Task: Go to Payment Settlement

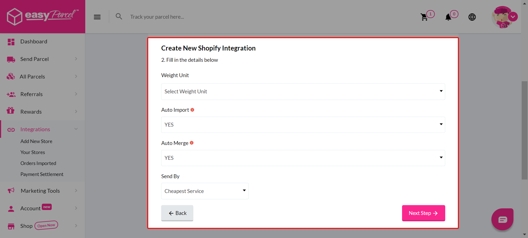Action: (42, 174)
